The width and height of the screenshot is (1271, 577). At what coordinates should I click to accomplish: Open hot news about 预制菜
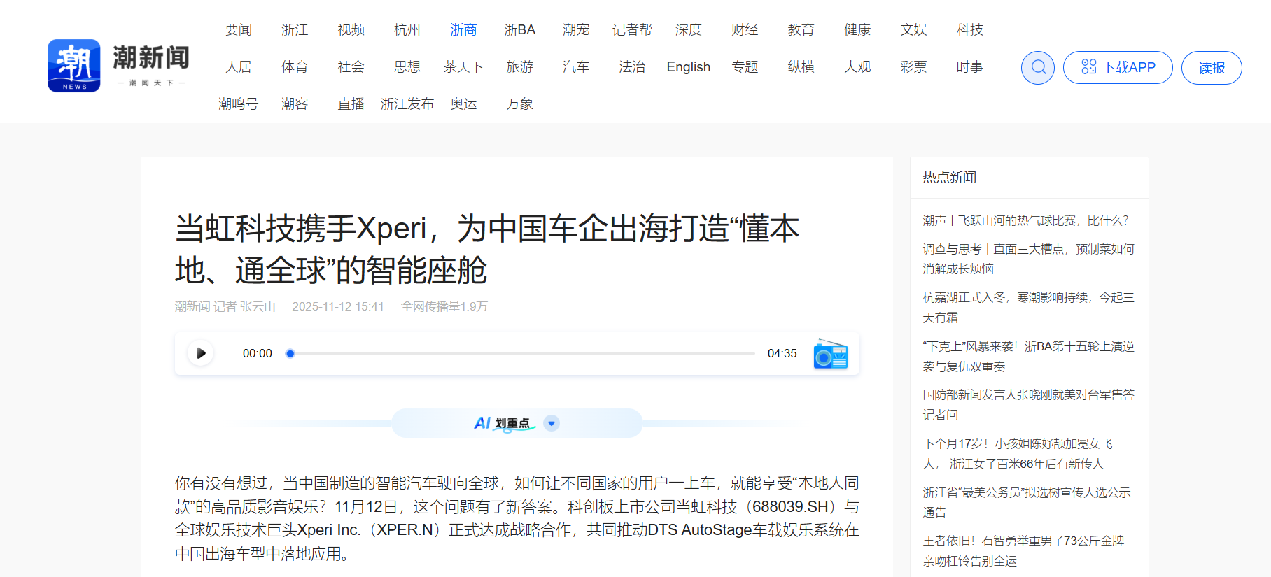(1028, 259)
